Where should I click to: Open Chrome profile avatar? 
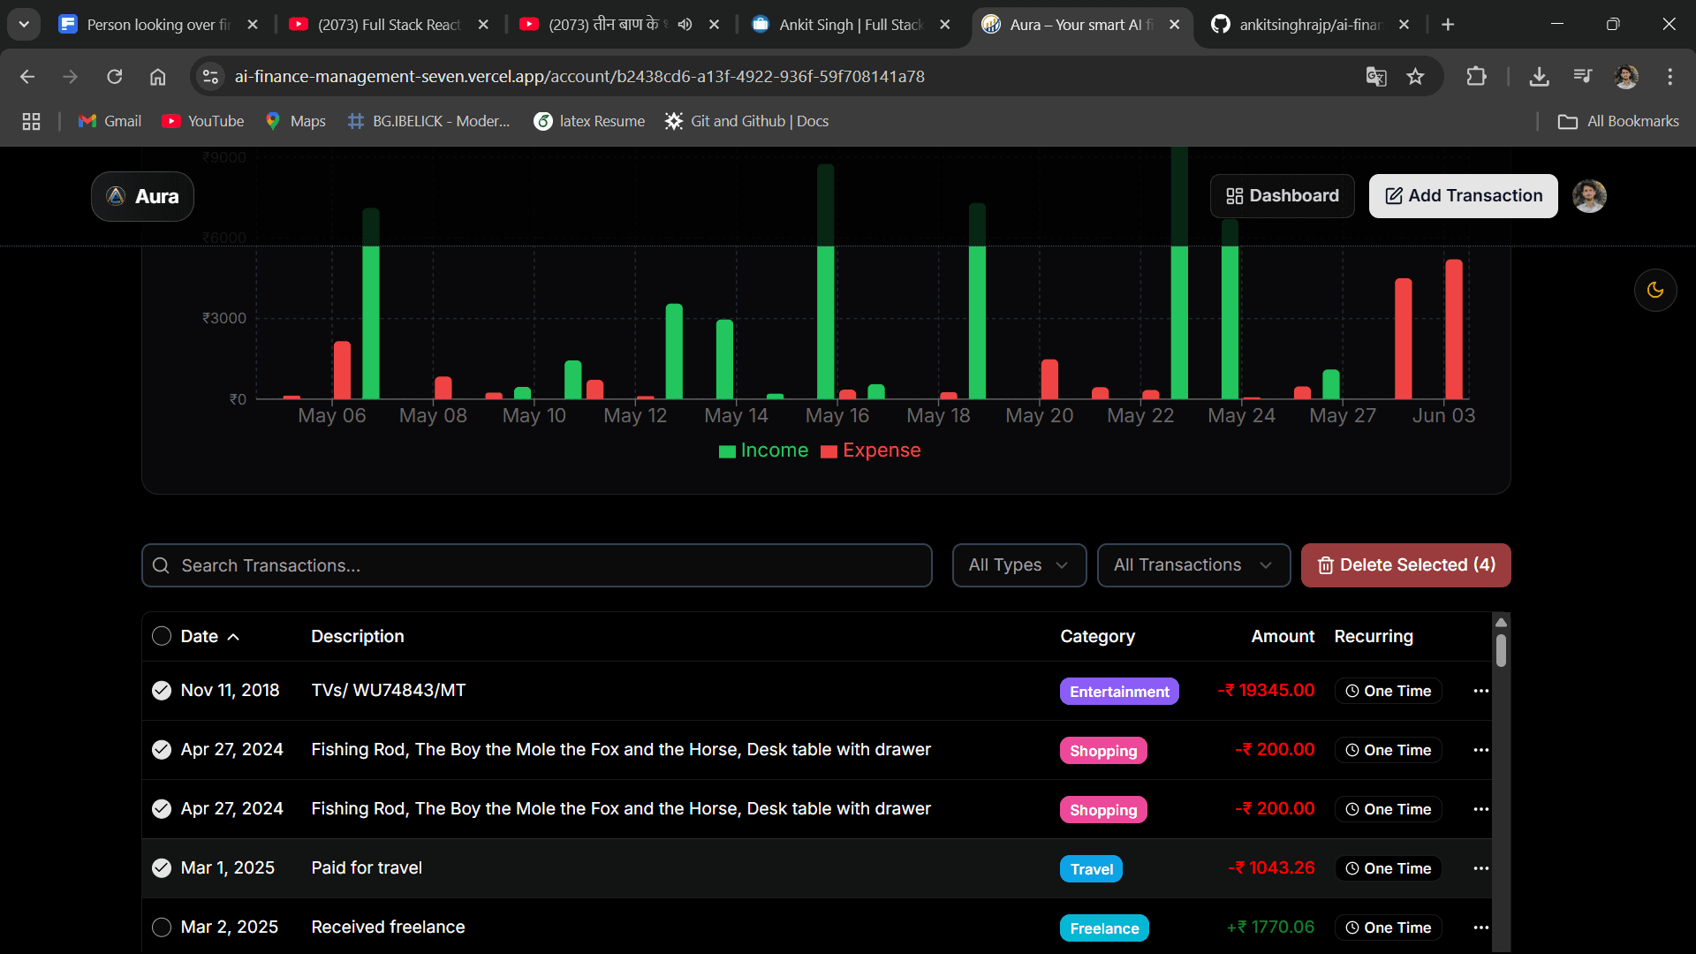[1626, 77]
